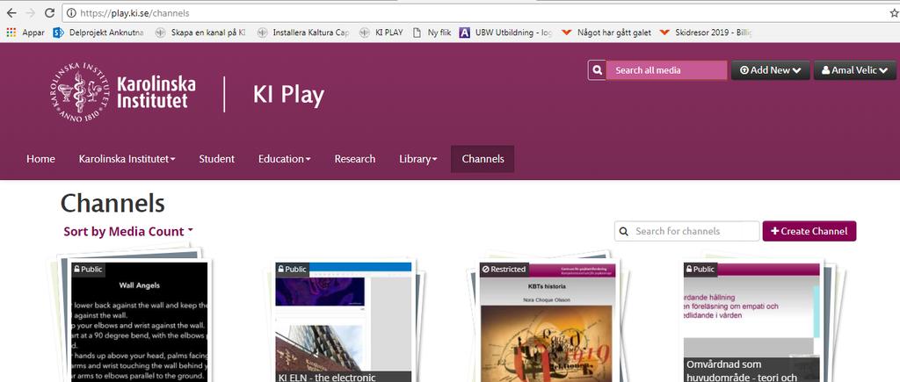Open the UBW Utbildning bookmark
This screenshot has width=900, height=382.
[506, 32]
